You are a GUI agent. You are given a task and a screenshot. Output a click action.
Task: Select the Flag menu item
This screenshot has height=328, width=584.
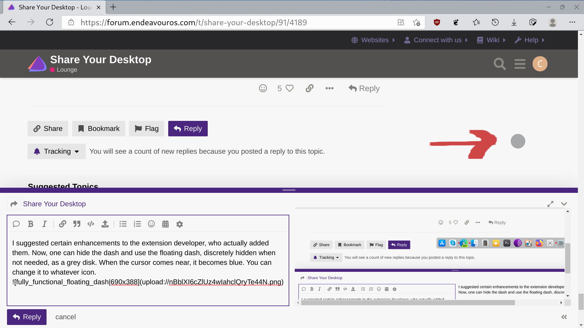tap(148, 128)
